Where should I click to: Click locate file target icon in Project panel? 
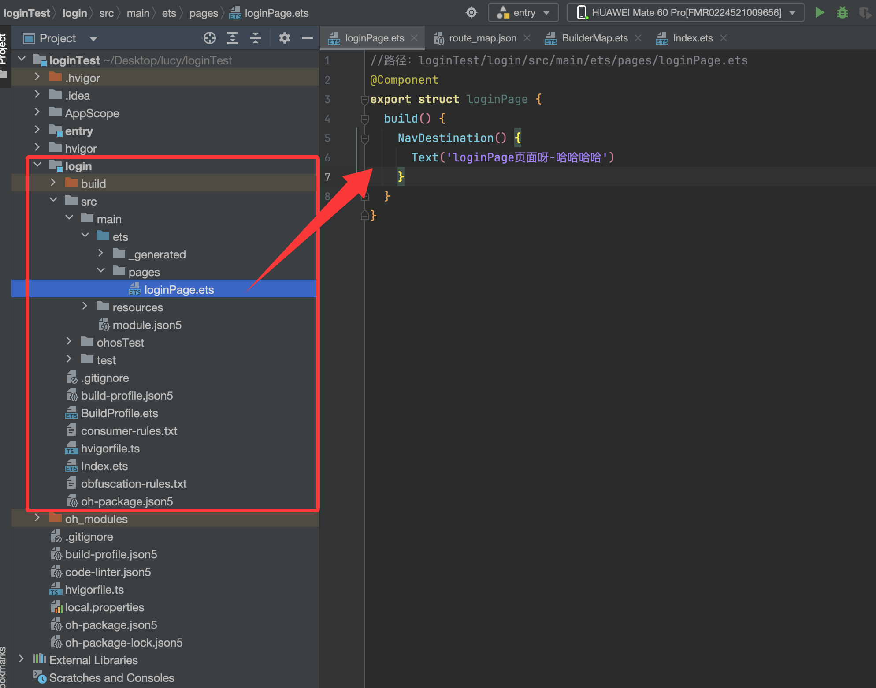pyautogui.click(x=210, y=38)
